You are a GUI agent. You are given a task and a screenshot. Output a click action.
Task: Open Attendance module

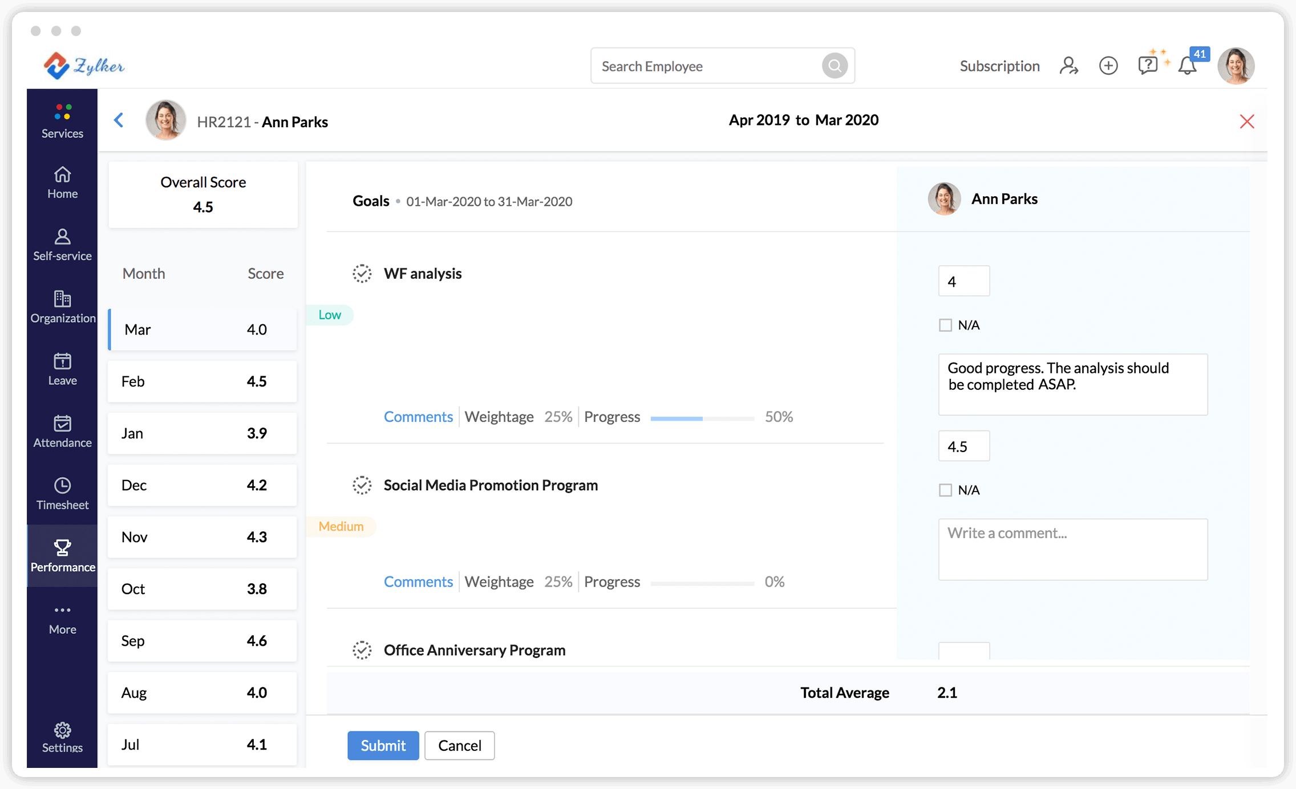pos(62,431)
